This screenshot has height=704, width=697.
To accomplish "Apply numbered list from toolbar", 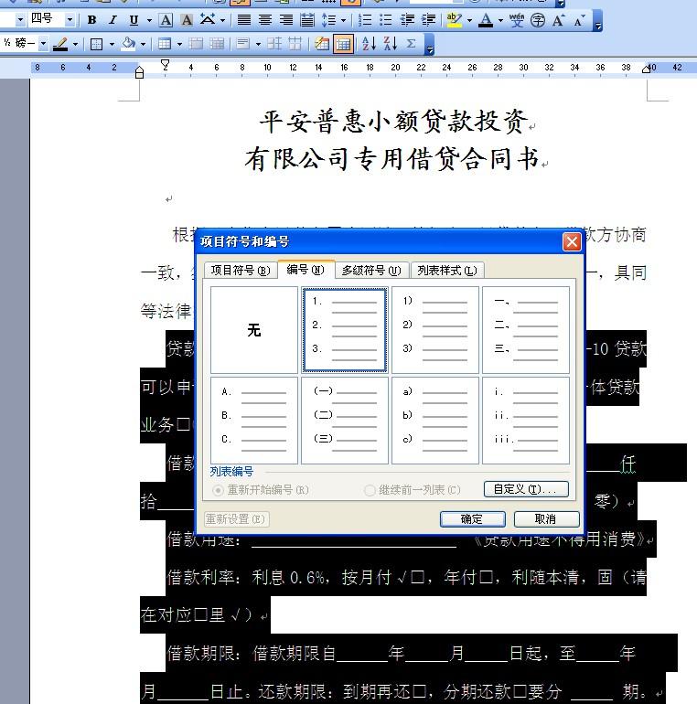I will pos(365,20).
